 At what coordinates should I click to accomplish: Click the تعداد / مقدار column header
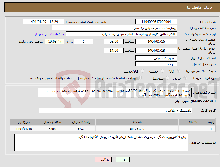coord(52,122)
